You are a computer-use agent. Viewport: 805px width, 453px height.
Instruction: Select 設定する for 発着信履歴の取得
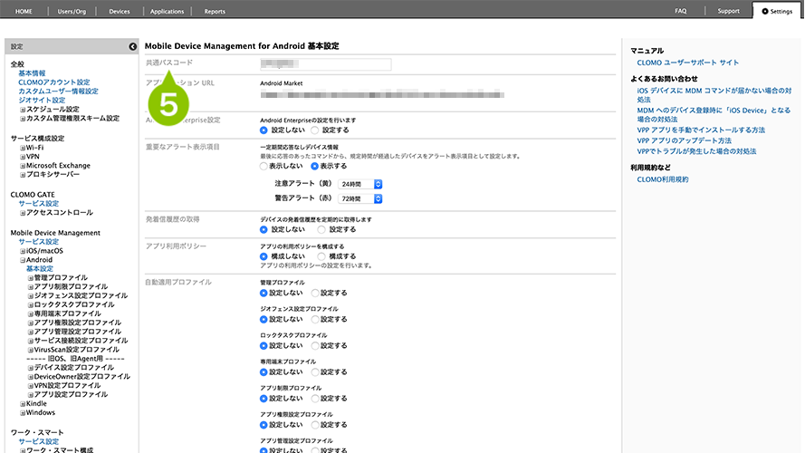pyautogui.click(x=321, y=229)
